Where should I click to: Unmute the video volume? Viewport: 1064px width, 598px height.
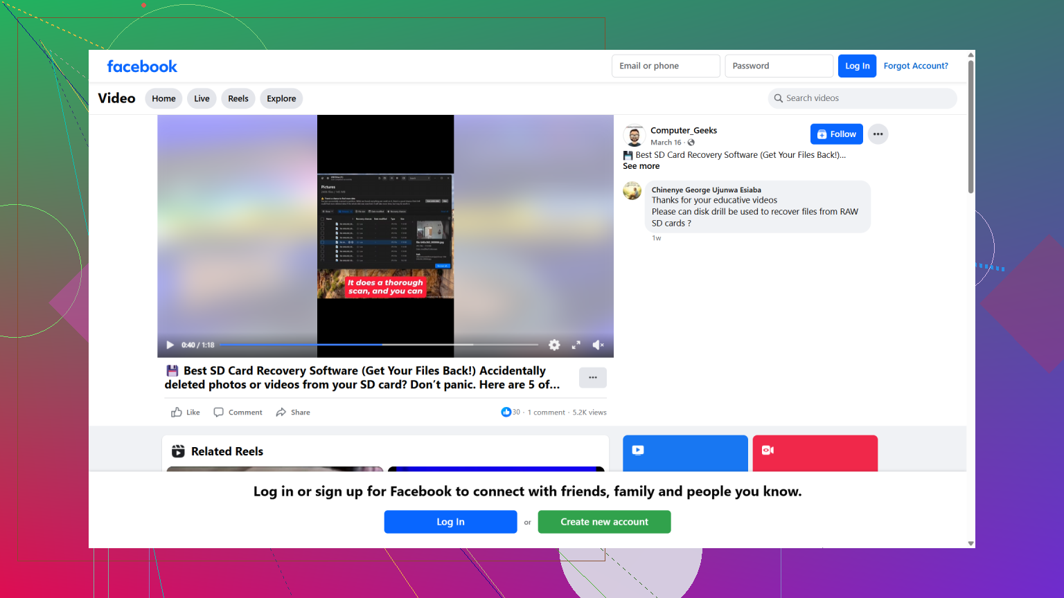point(598,345)
